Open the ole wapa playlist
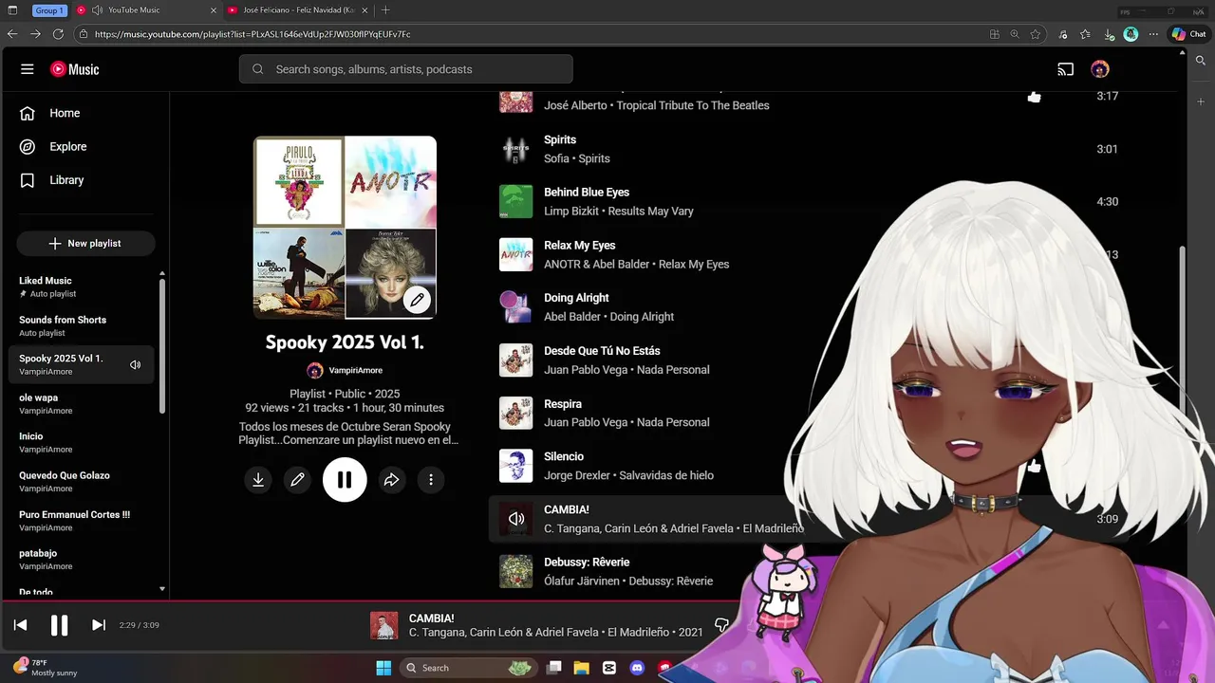This screenshot has width=1215, height=683. click(38, 397)
